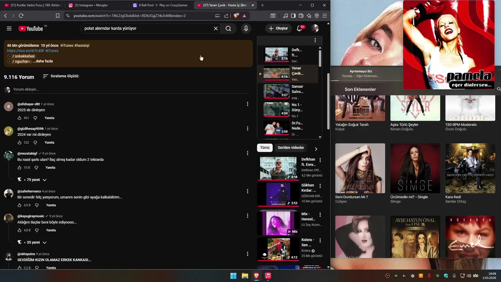The width and height of the screenshot is (501, 282).
Task: Open comment sort order 'Sıralama ölçütü'
Action: (x=61, y=76)
